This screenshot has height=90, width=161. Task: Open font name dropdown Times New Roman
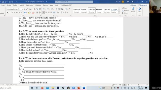tap(18, 9)
